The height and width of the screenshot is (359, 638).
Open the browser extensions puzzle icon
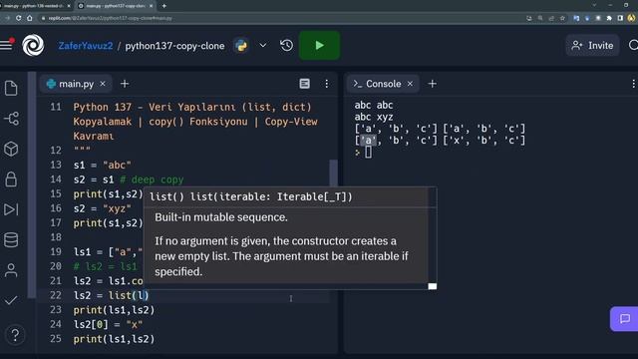[x=609, y=18]
